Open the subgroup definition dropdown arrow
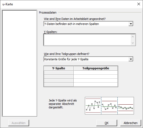The height and width of the screenshot is (128, 143). [131, 59]
